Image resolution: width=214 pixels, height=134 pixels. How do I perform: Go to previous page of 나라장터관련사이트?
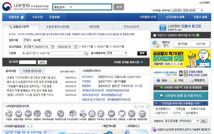coord(136,106)
